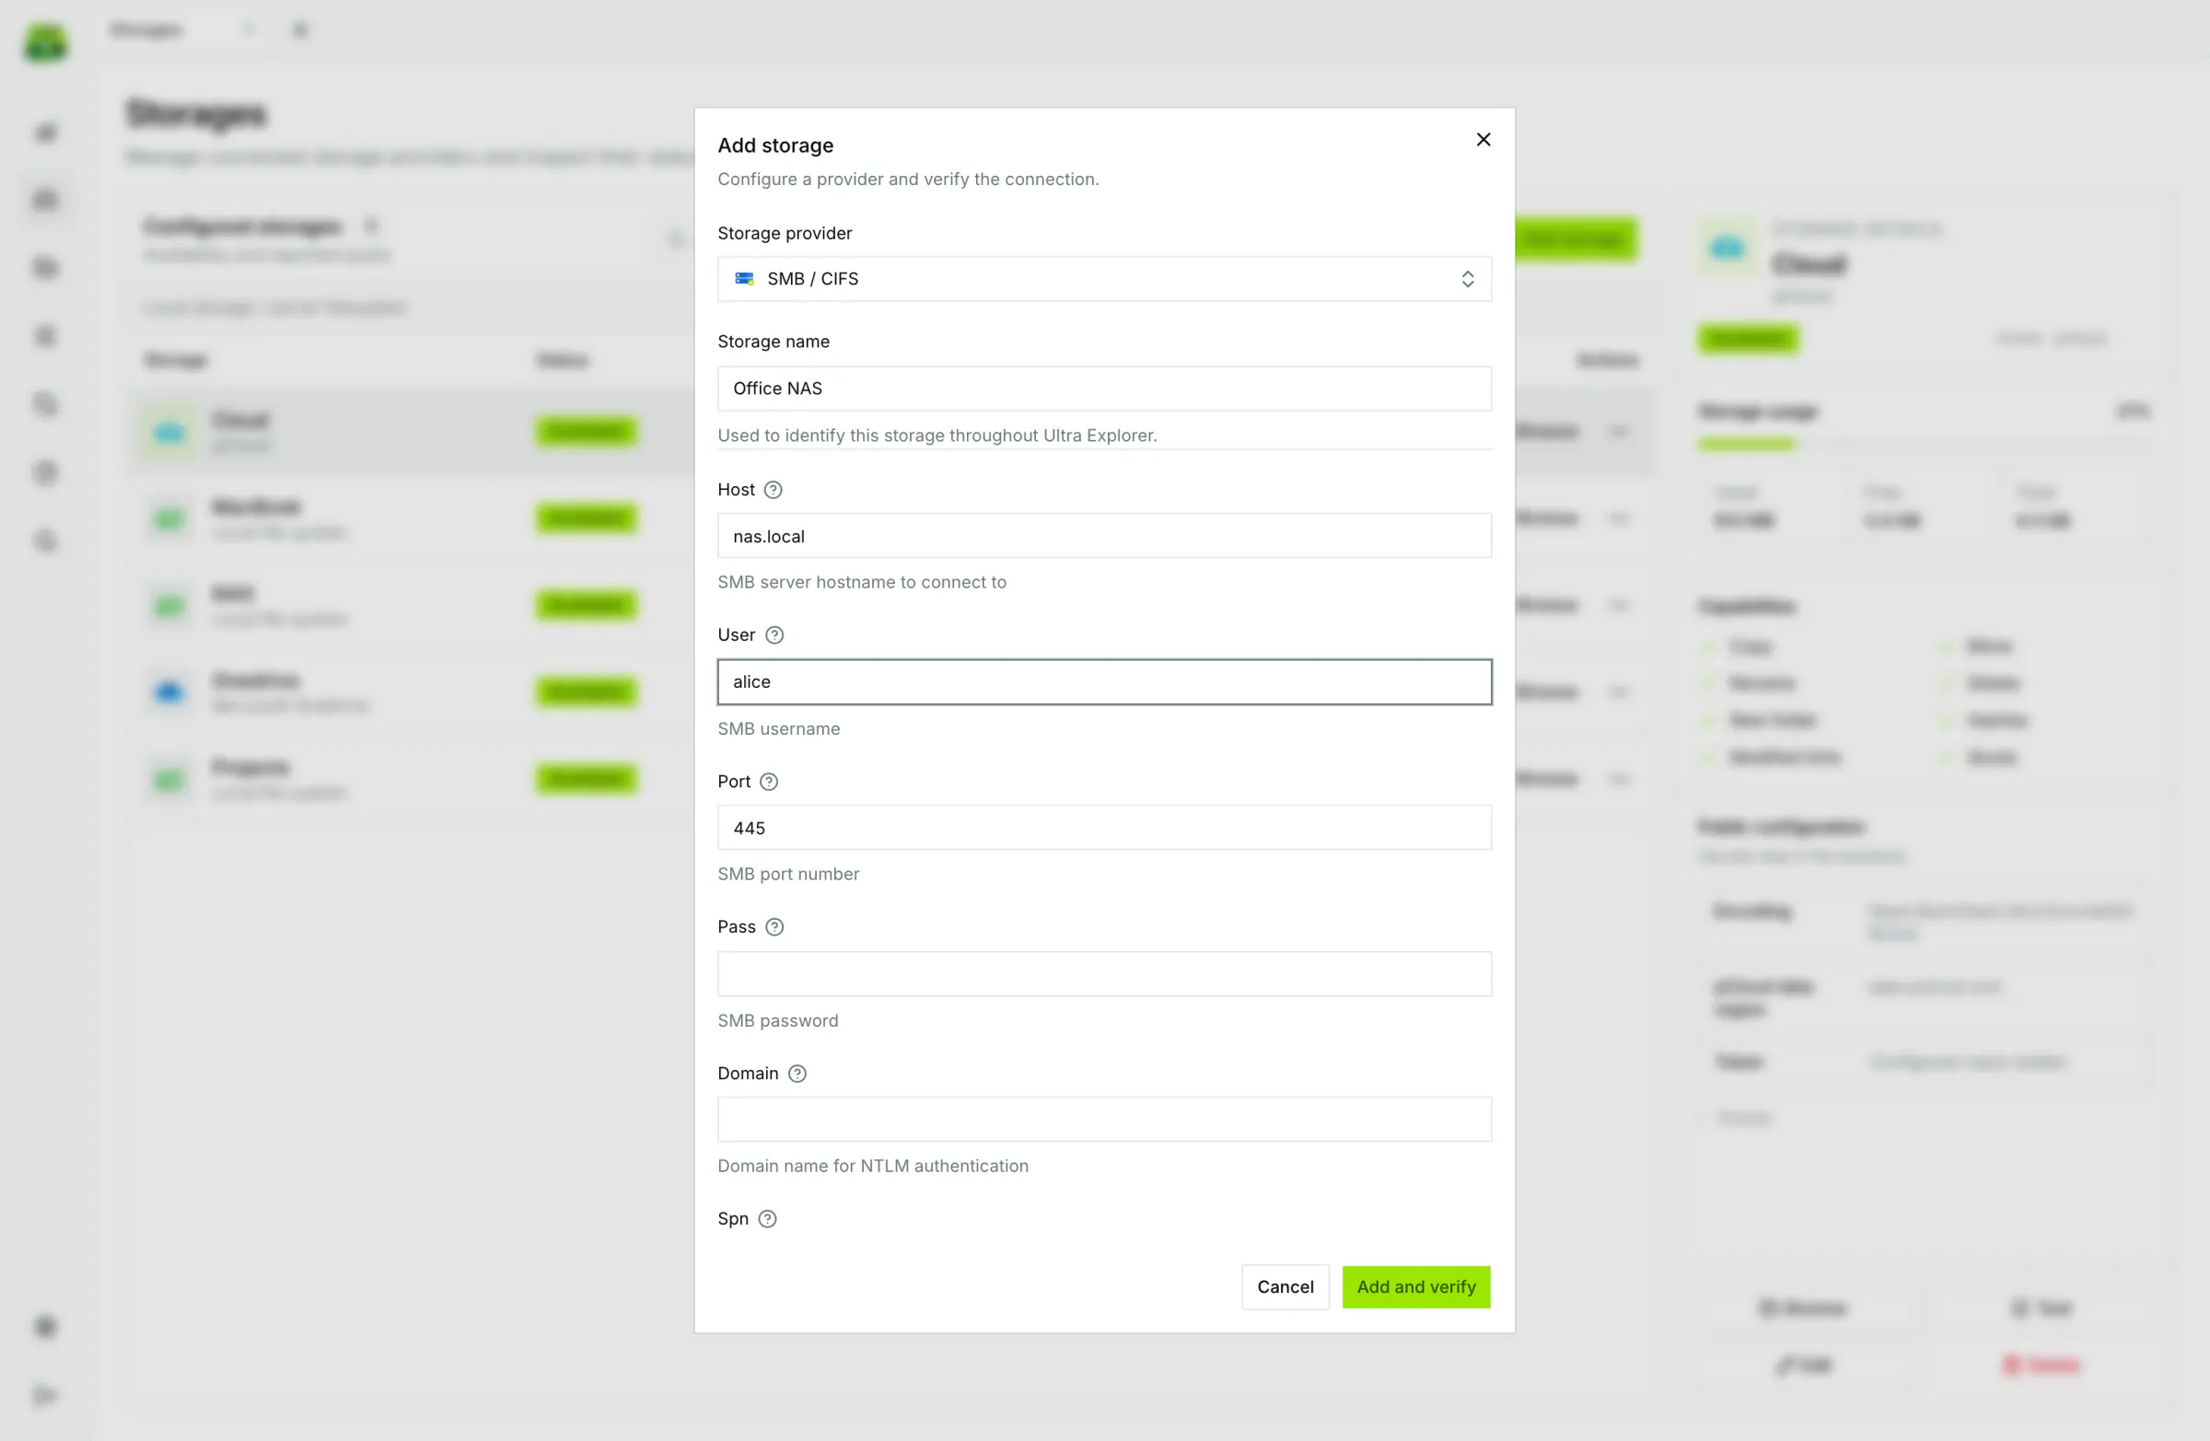The width and height of the screenshot is (2210, 1441).
Task: Show help for the Spn field
Action: [x=767, y=1219]
